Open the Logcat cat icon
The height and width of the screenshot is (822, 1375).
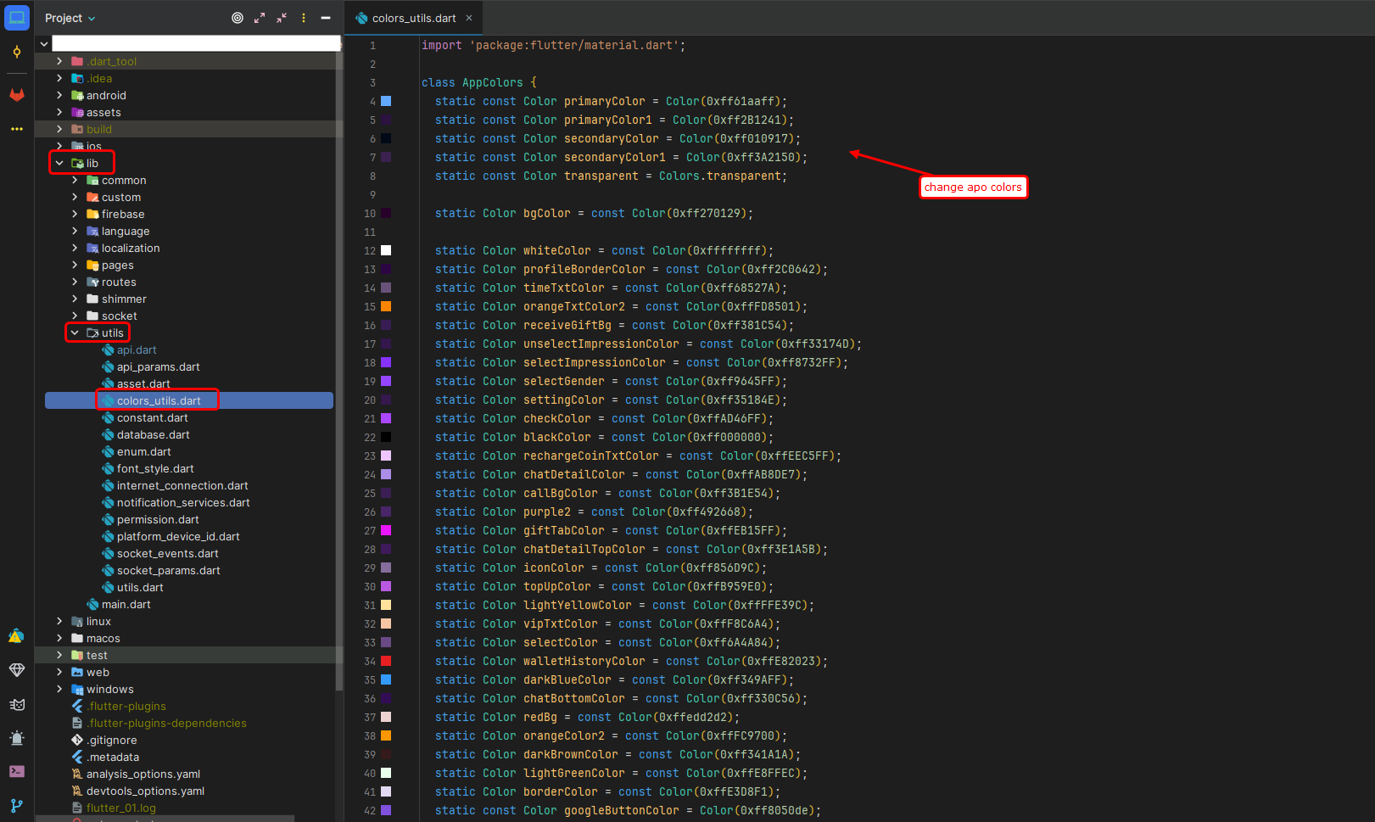coord(16,704)
